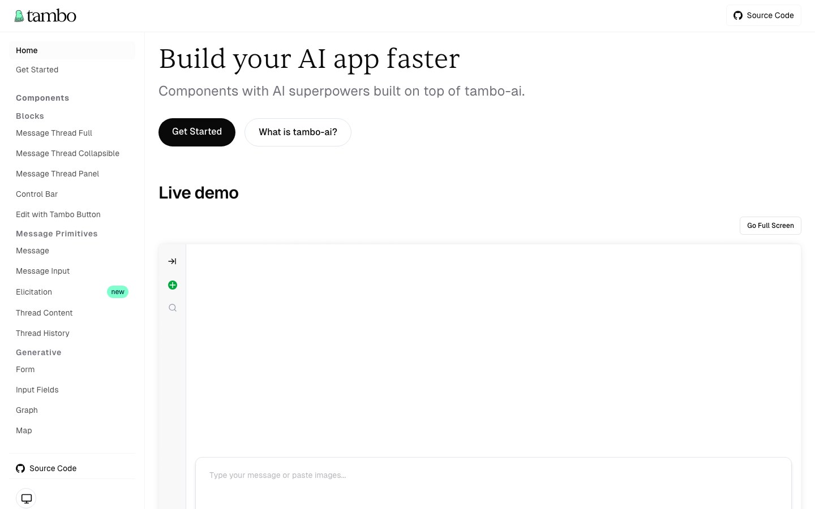Open Thread History page
The width and height of the screenshot is (815, 509).
pos(72,333)
